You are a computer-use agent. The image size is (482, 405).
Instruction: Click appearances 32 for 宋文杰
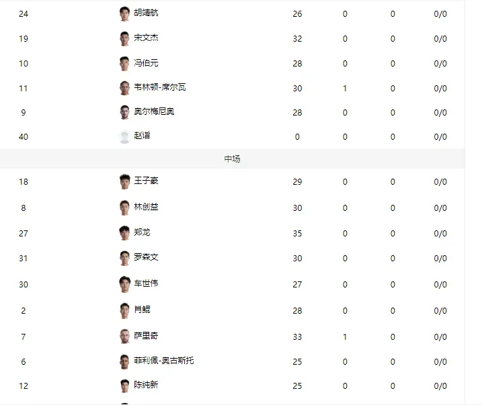pyautogui.click(x=297, y=39)
